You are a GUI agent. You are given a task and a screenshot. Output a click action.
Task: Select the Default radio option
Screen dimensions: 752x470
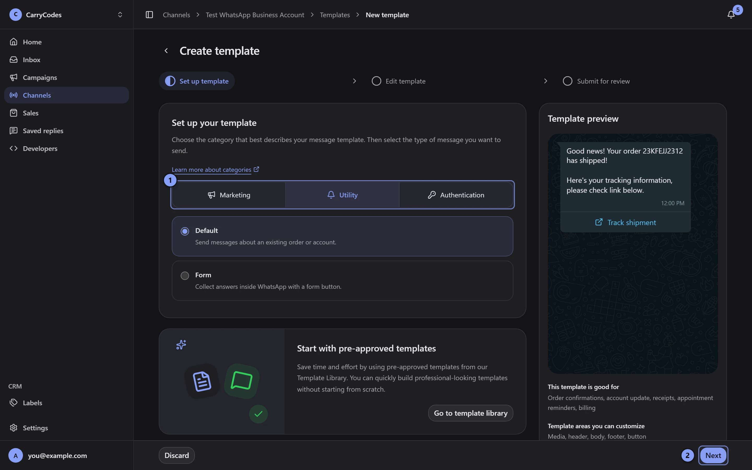point(185,231)
